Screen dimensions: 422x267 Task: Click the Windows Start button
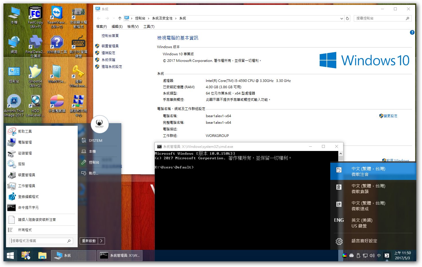[10, 256]
